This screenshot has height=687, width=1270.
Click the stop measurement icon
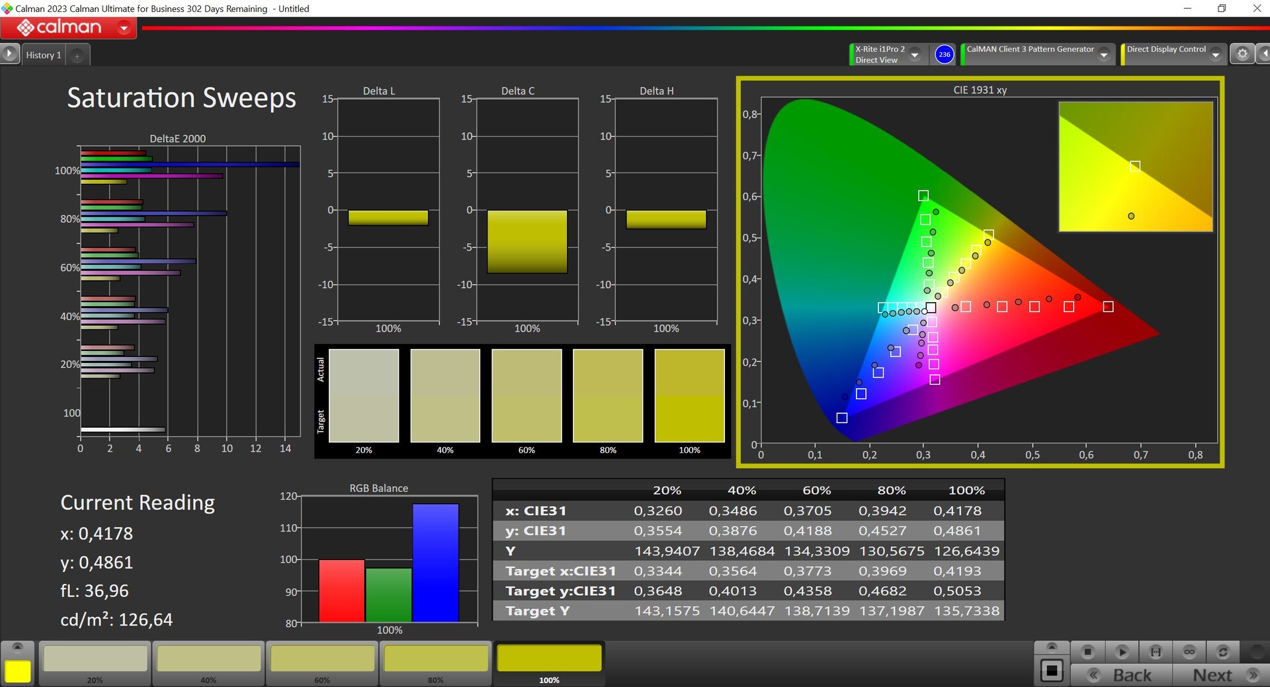pos(1087,652)
